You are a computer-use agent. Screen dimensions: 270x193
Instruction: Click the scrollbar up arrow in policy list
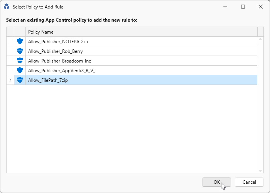tap(261, 39)
